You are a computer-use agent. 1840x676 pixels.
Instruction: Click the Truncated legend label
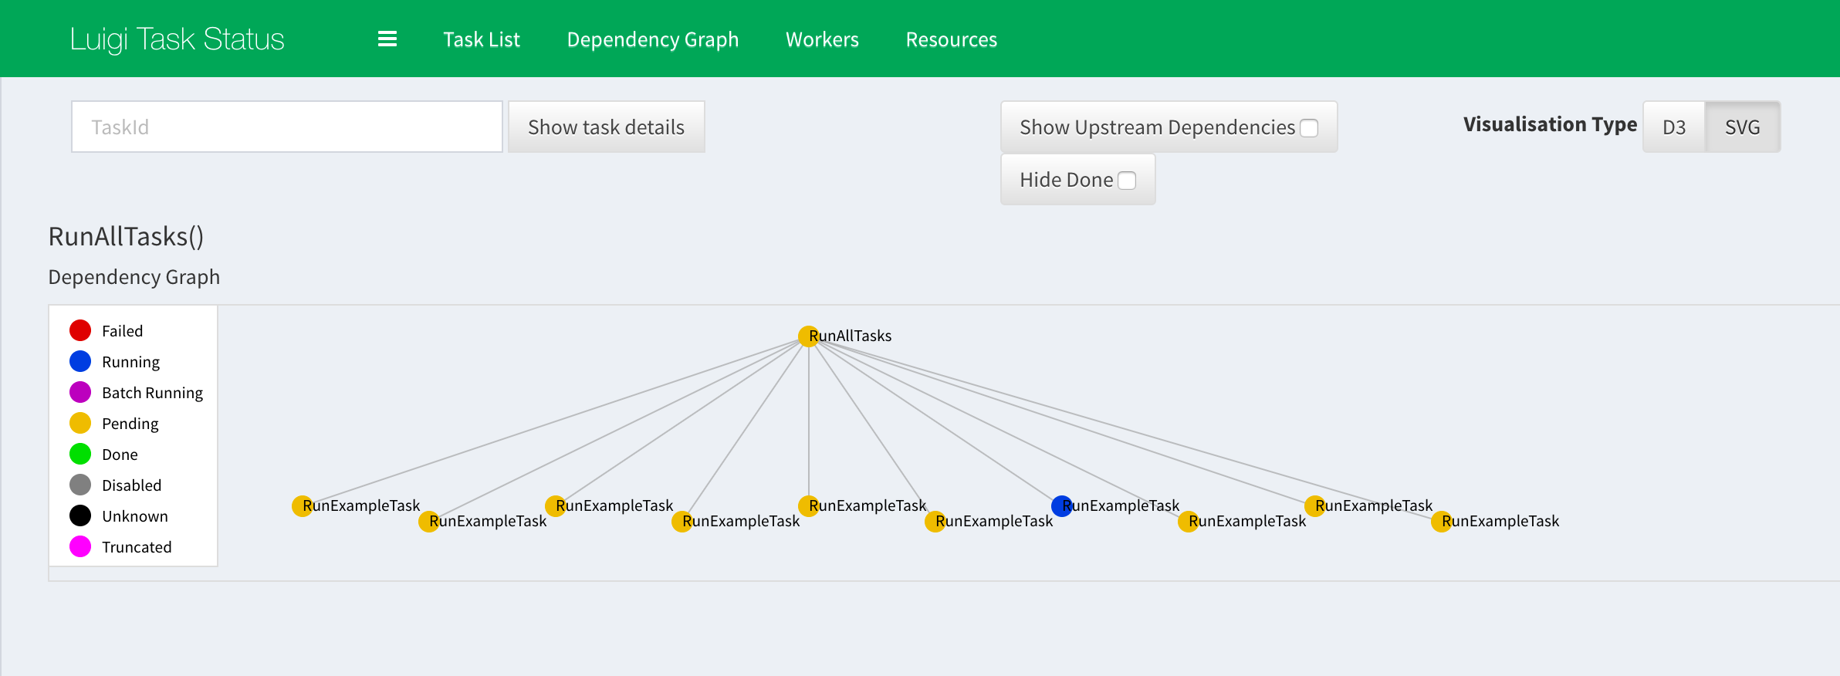137,547
